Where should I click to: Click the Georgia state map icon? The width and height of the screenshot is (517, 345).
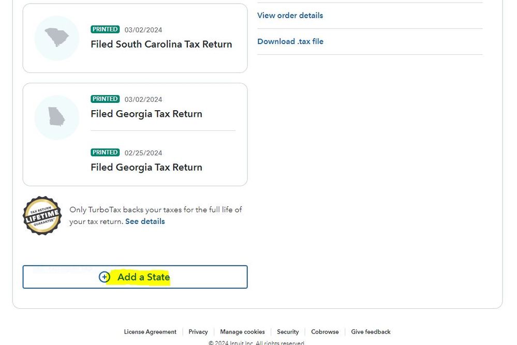[57, 117]
